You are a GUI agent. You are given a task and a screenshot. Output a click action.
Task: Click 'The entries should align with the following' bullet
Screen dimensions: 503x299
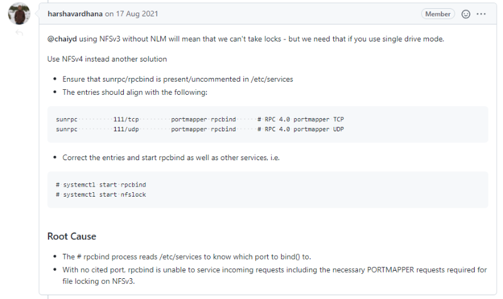coord(135,92)
